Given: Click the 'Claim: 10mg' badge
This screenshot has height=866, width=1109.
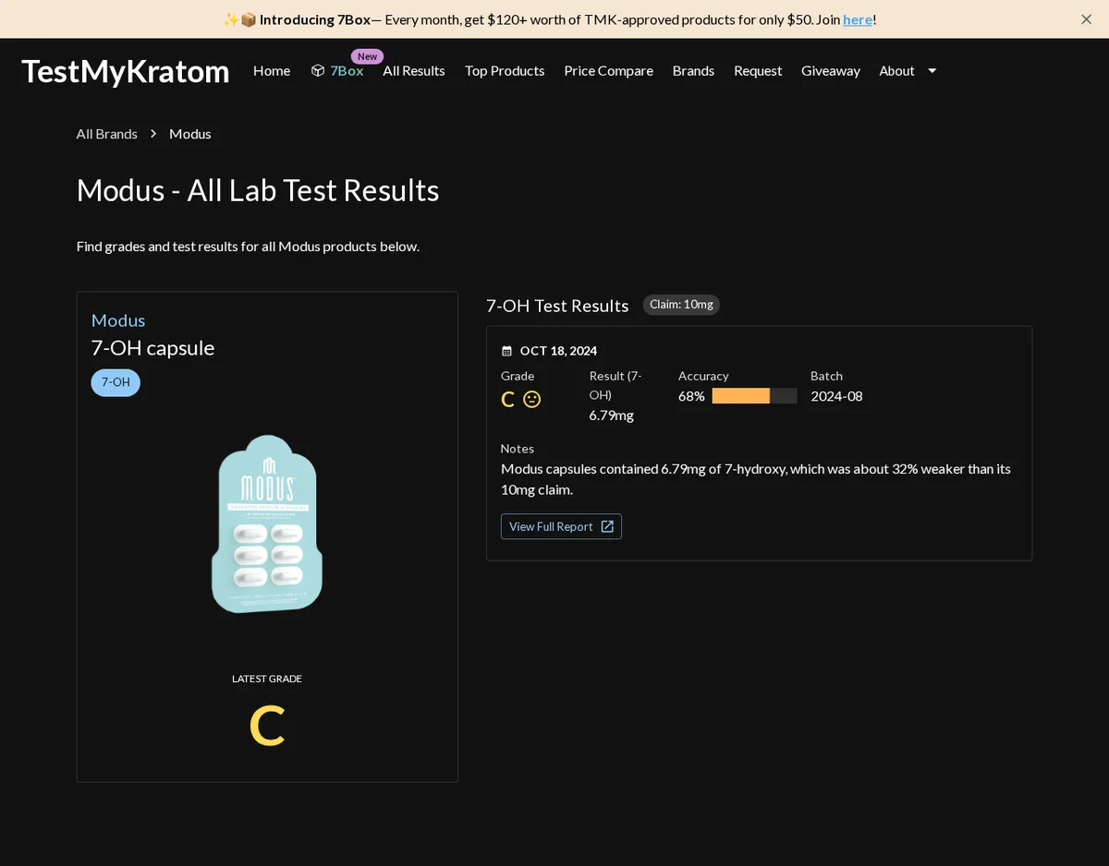Looking at the screenshot, I should coord(681,305).
